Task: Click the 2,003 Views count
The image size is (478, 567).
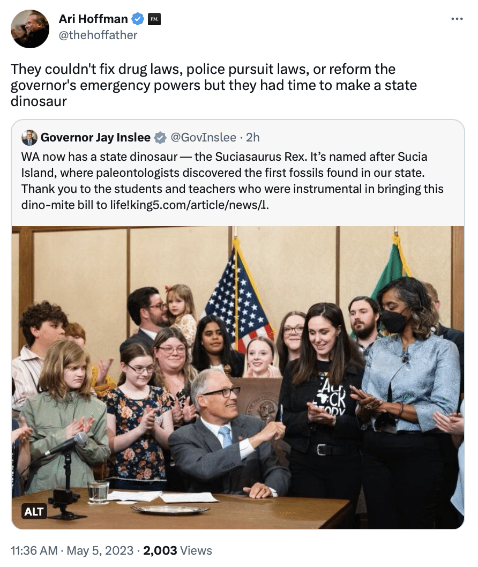Action: pos(177,550)
